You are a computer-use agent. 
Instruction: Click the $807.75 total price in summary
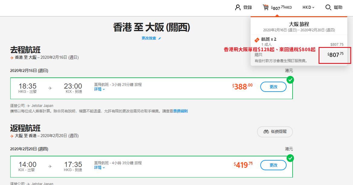coord(335,55)
